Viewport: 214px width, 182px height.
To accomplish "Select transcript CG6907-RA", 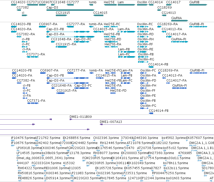I will point(48,24).
